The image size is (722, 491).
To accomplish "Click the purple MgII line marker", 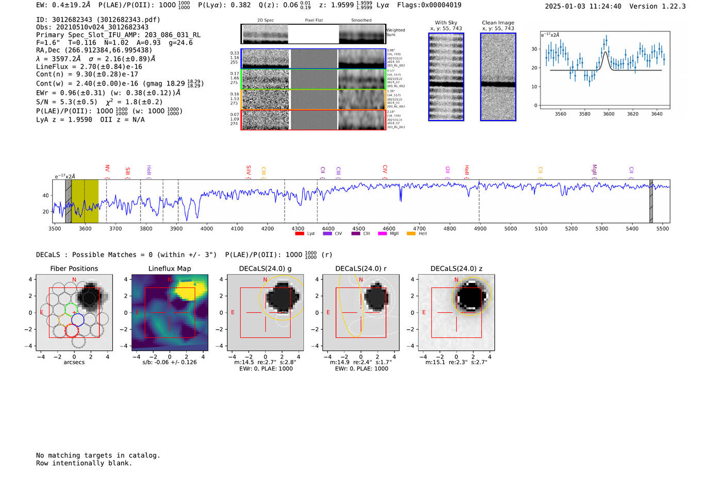I will [x=594, y=170].
